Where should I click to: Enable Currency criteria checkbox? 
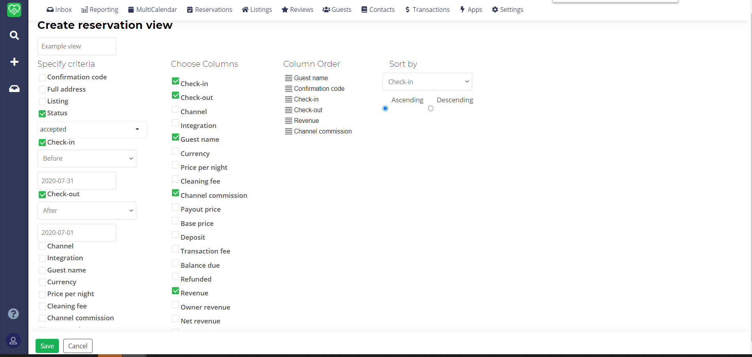[x=42, y=283]
